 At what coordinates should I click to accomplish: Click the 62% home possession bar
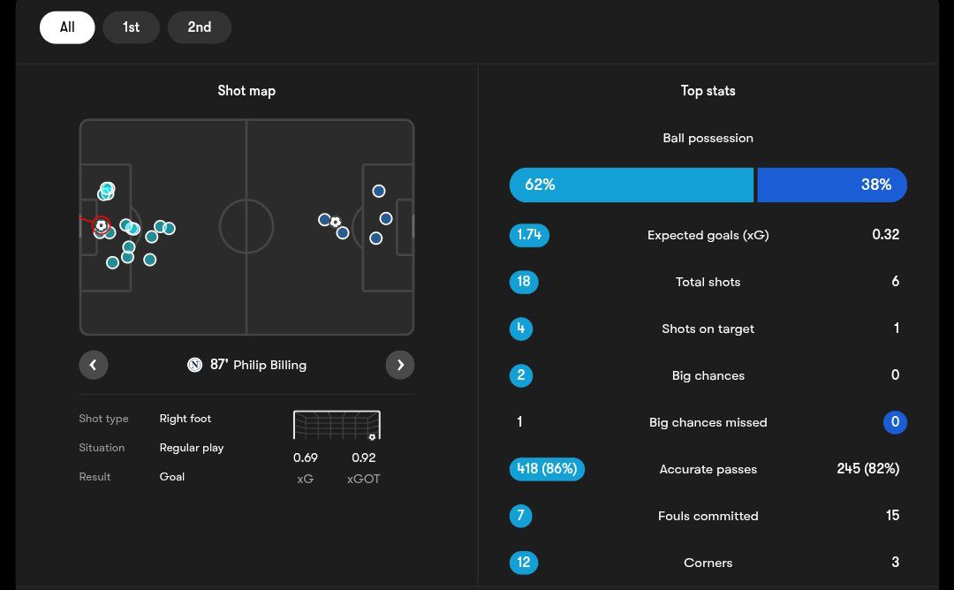(632, 185)
